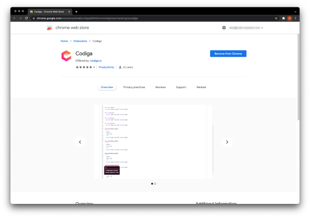310x218 pixels.
Task: Bookmark page with the star icon
Action: tap(276, 18)
